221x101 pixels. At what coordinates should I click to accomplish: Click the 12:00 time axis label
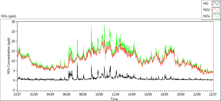(x=116, y=94)
